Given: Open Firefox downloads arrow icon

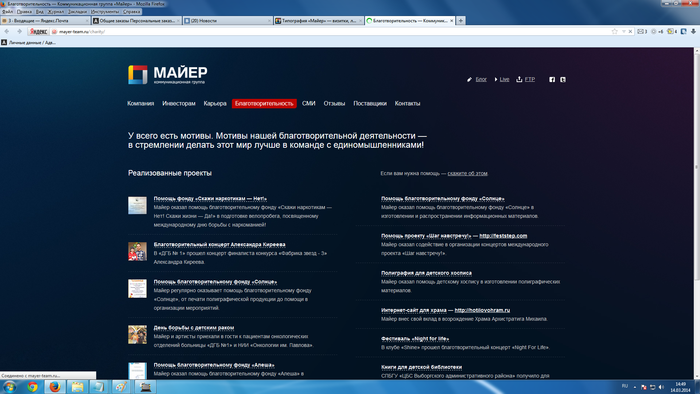Looking at the screenshot, I should point(693,32).
